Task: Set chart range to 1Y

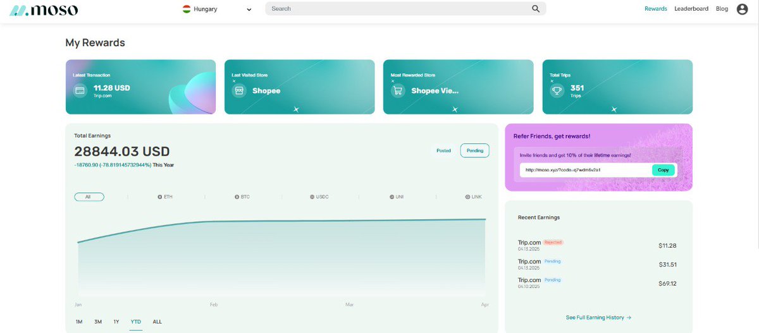Action: coord(116,322)
